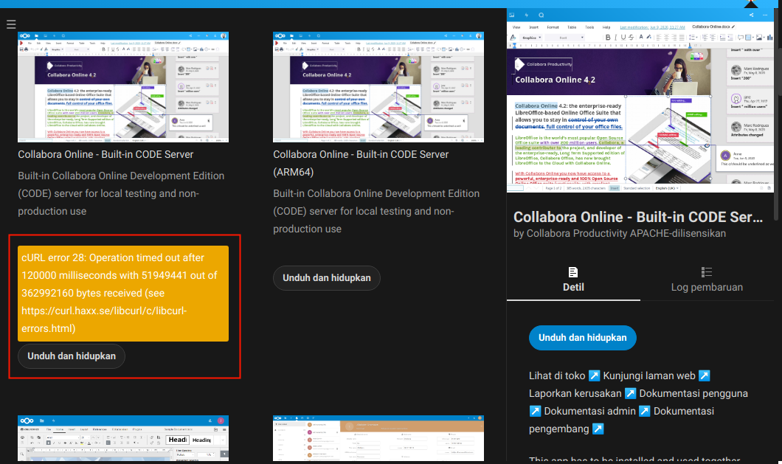Click blue Unduh dan hidupkan in details panel

[x=583, y=338]
